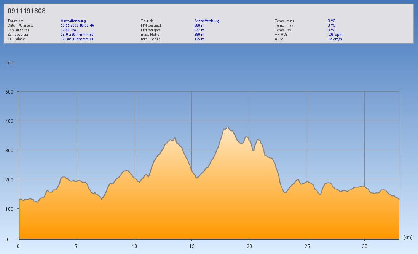Select the Tourstart value Aschaffenburg
Screen dimensions: 418x254
click(x=73, y=21)
